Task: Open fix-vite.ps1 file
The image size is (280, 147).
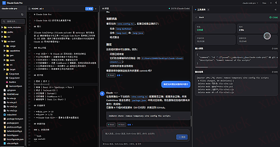Action: (x=12, y=102)
